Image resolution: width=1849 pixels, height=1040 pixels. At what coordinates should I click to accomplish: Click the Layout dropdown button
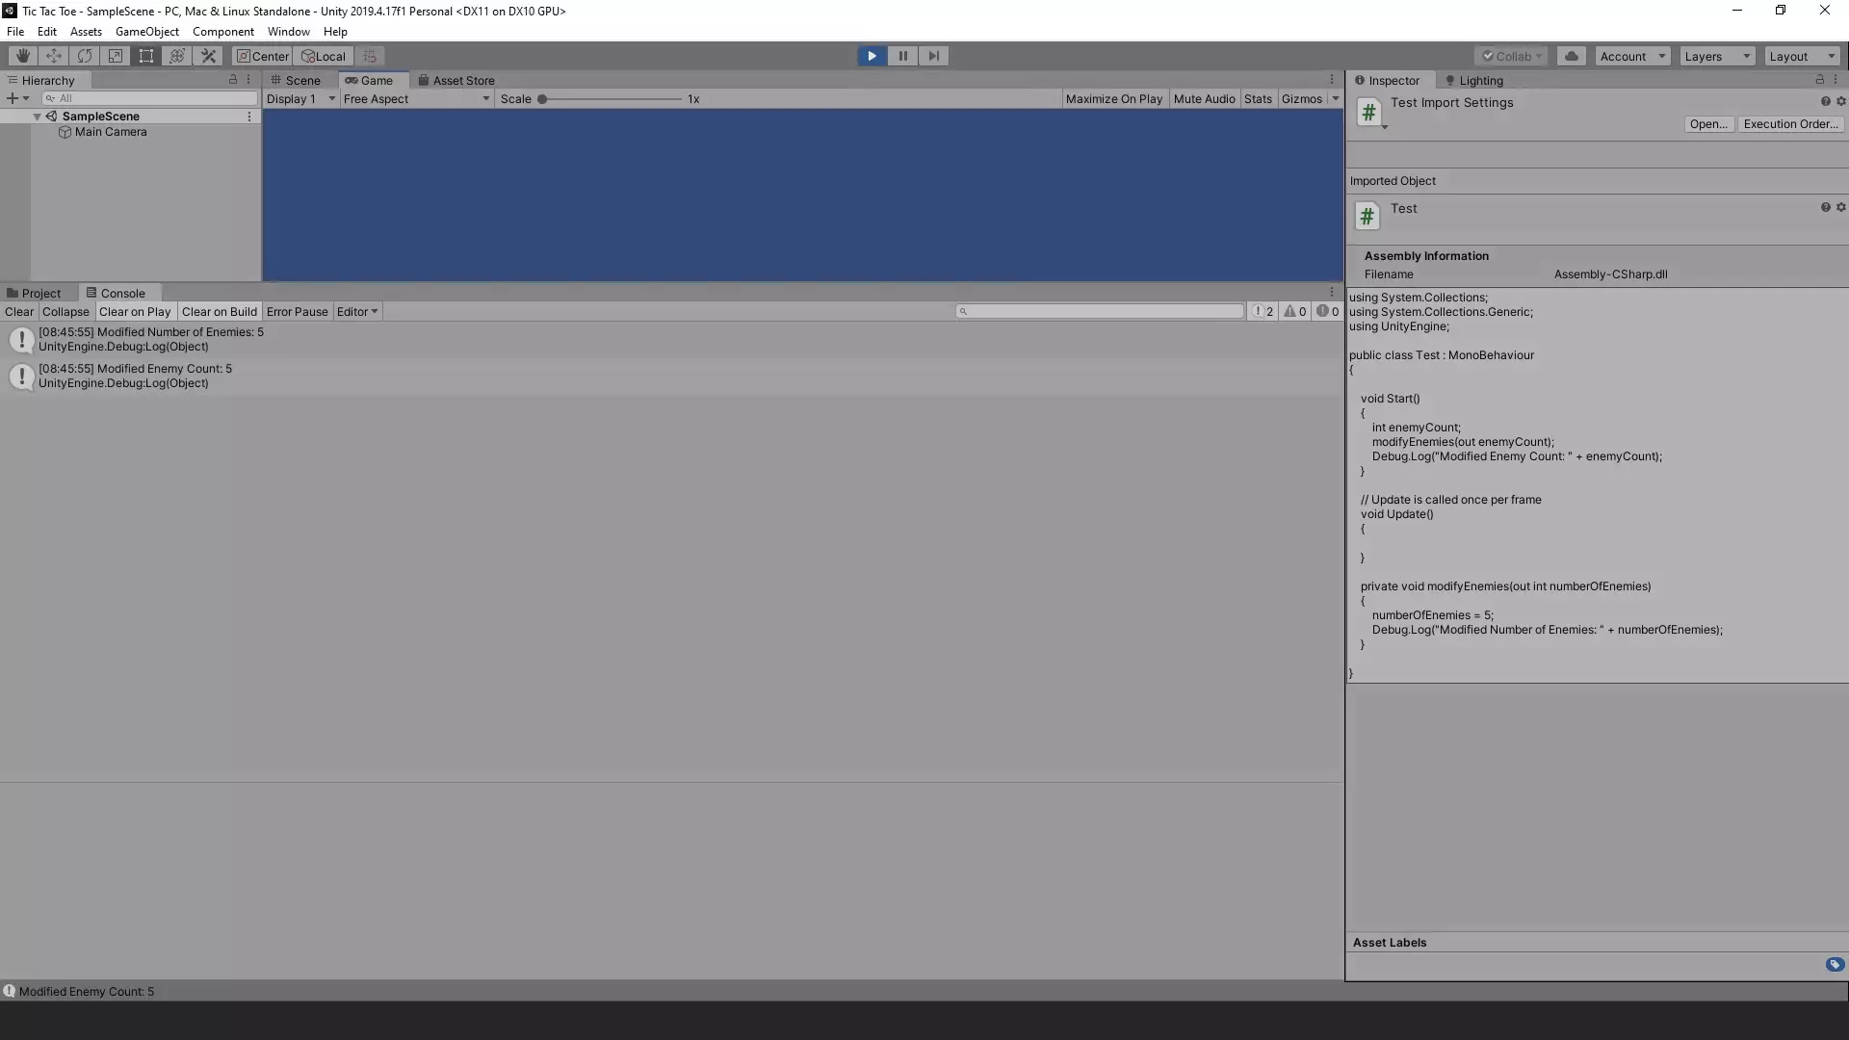(x=1801, y=55)
